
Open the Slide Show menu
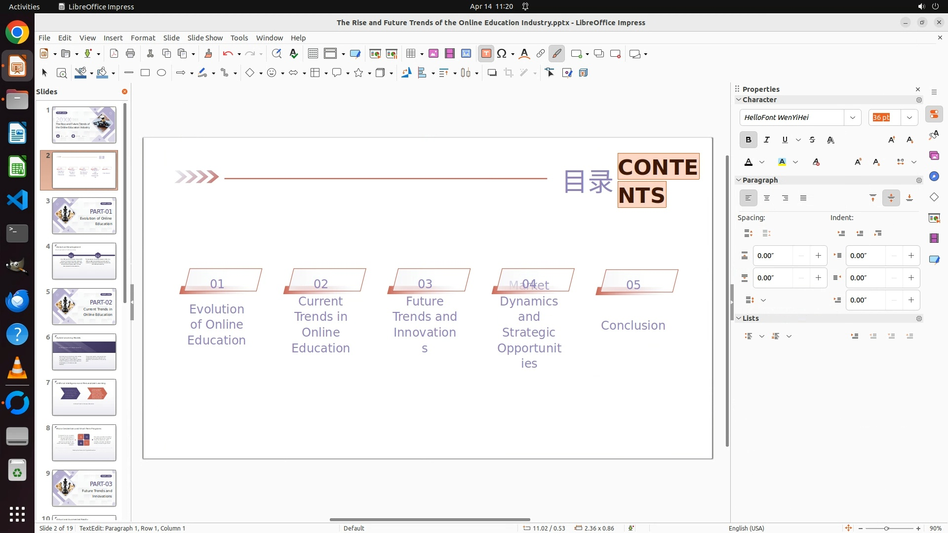click(204, 38)
